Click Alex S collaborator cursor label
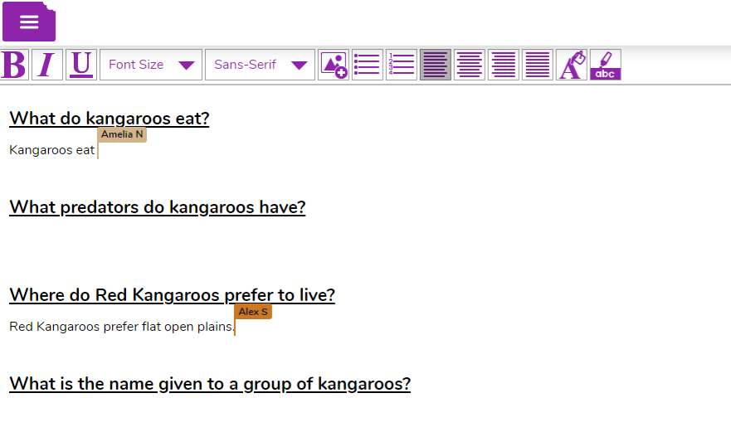Viewport: 731px width, 432px height. point(253,312)
